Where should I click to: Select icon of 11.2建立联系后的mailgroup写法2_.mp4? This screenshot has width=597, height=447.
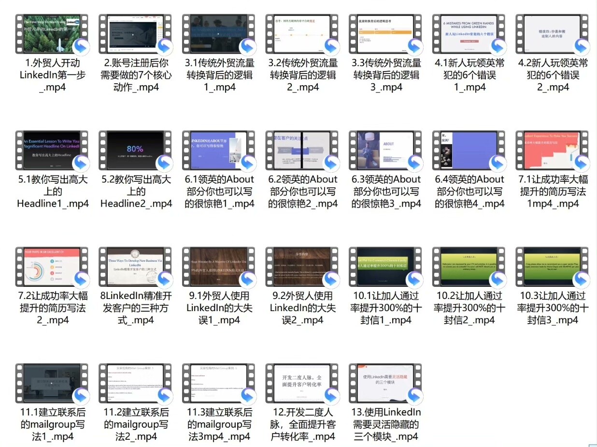pyautogui.click(x=136, y=383)
